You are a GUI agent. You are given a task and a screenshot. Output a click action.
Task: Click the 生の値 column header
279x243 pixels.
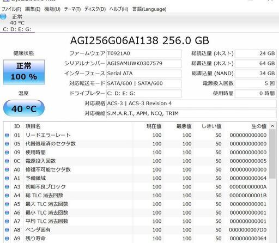coord(246,126)
